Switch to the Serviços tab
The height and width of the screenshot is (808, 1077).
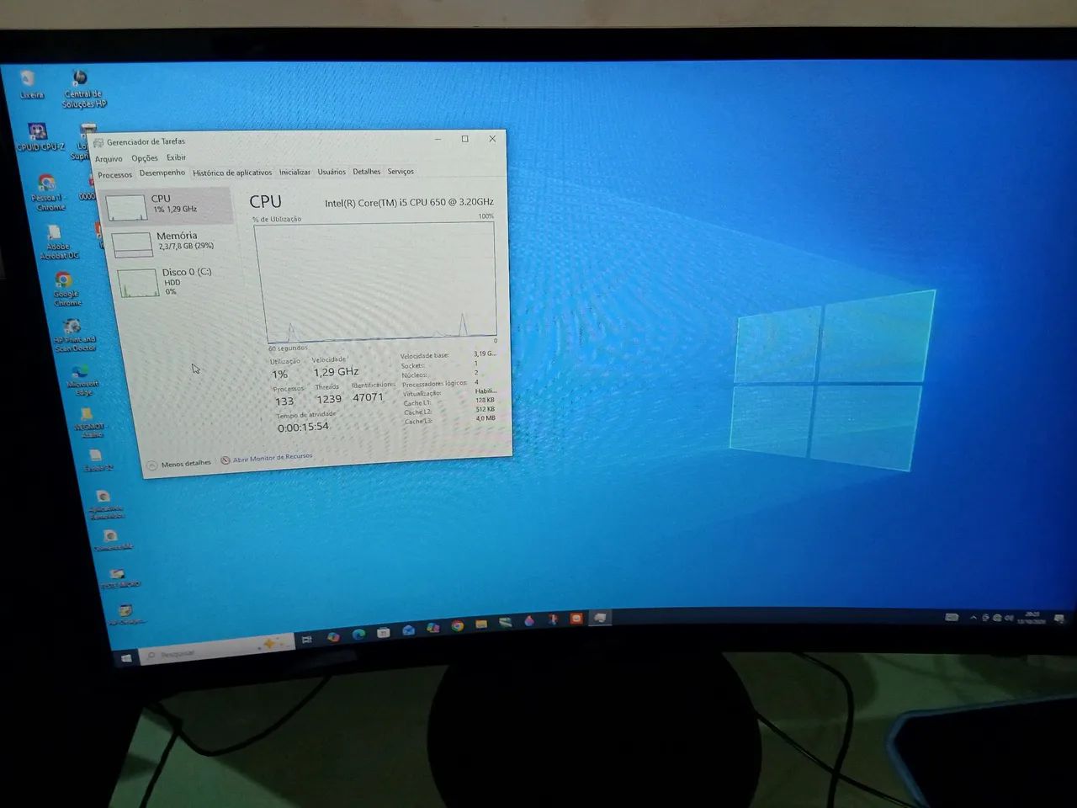click(x=401, y=172)
